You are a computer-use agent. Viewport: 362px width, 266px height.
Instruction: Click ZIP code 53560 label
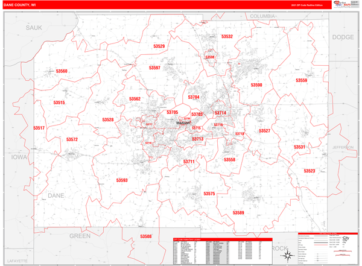point(62,71)
